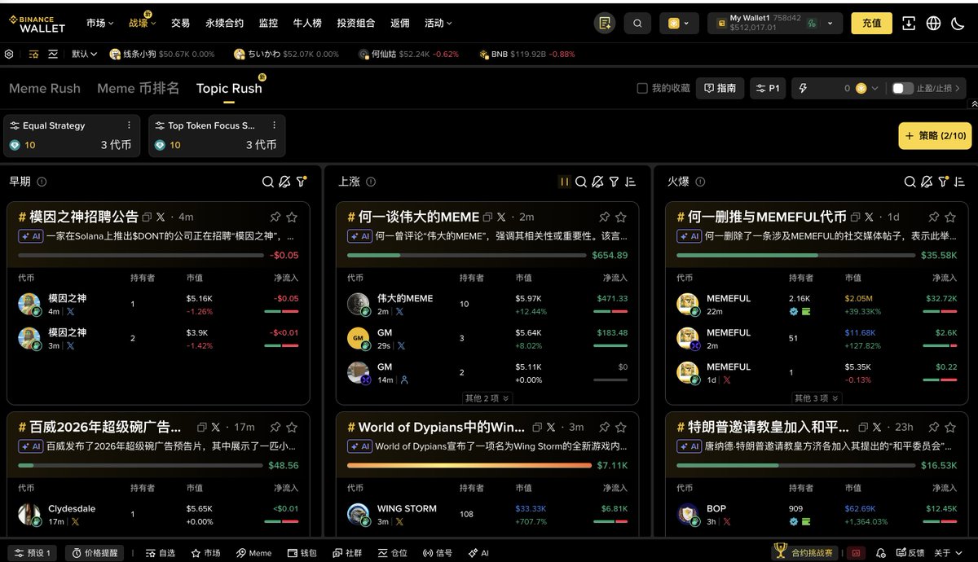Expand the 活动 menu dropdown
The height and width of the screenshot is (562, 978).
438,23
